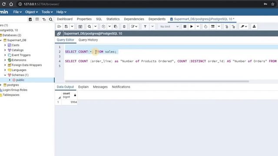Click the Filter funnel icon
The width and height of the screenshot is (278, 156).
145,26
